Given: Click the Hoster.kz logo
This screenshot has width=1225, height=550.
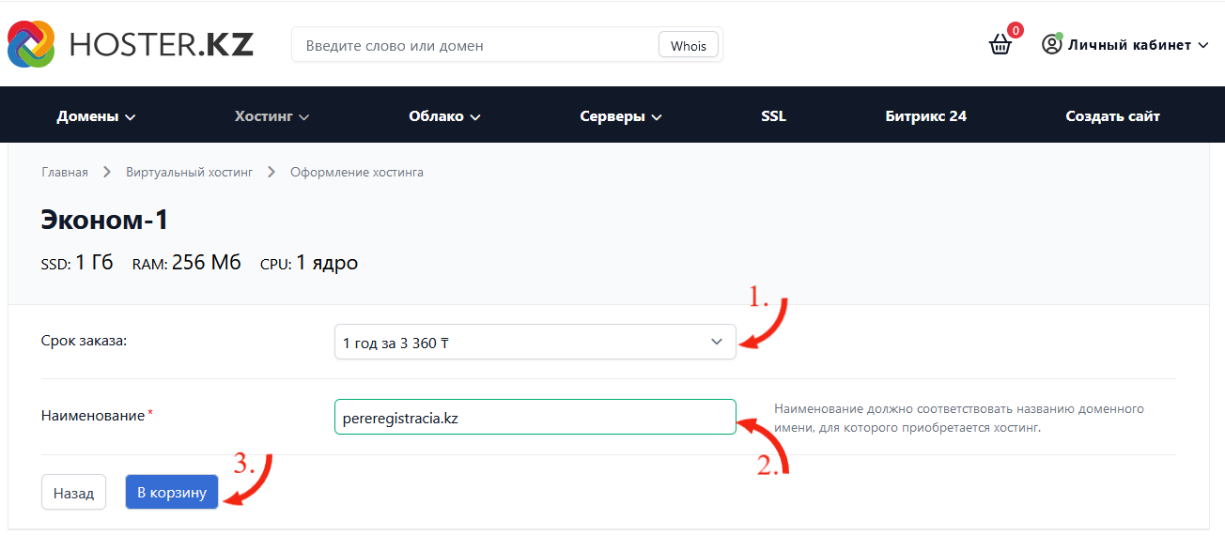Looking at the screenshot, I should (131, 44).
